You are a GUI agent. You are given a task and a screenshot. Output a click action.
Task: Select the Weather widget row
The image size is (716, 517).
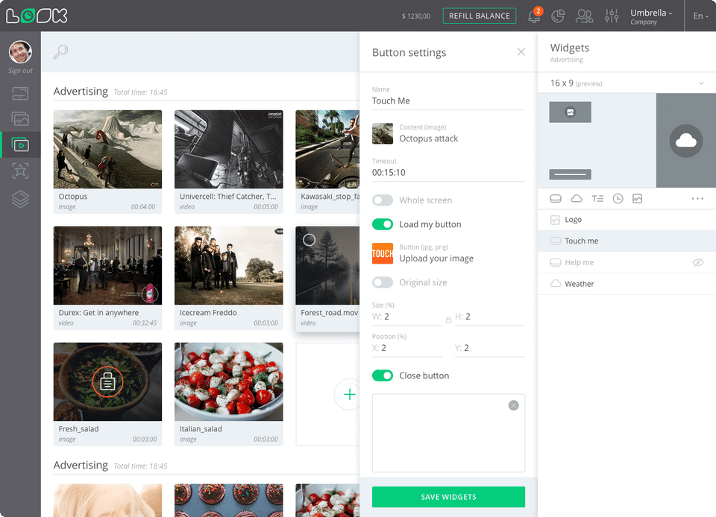point(626,284)
